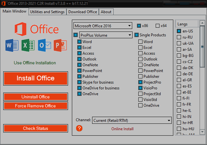Uncheck the x86 architecture checkbox
The height and width of the screenshot is (145, 207).
(x=139, y=26)
